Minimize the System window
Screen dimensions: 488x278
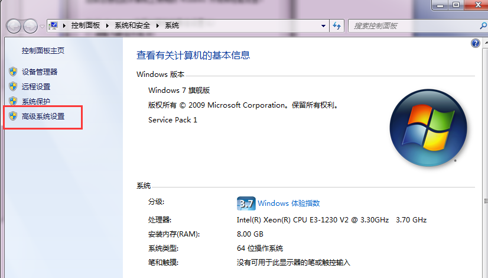pos(440,5)
